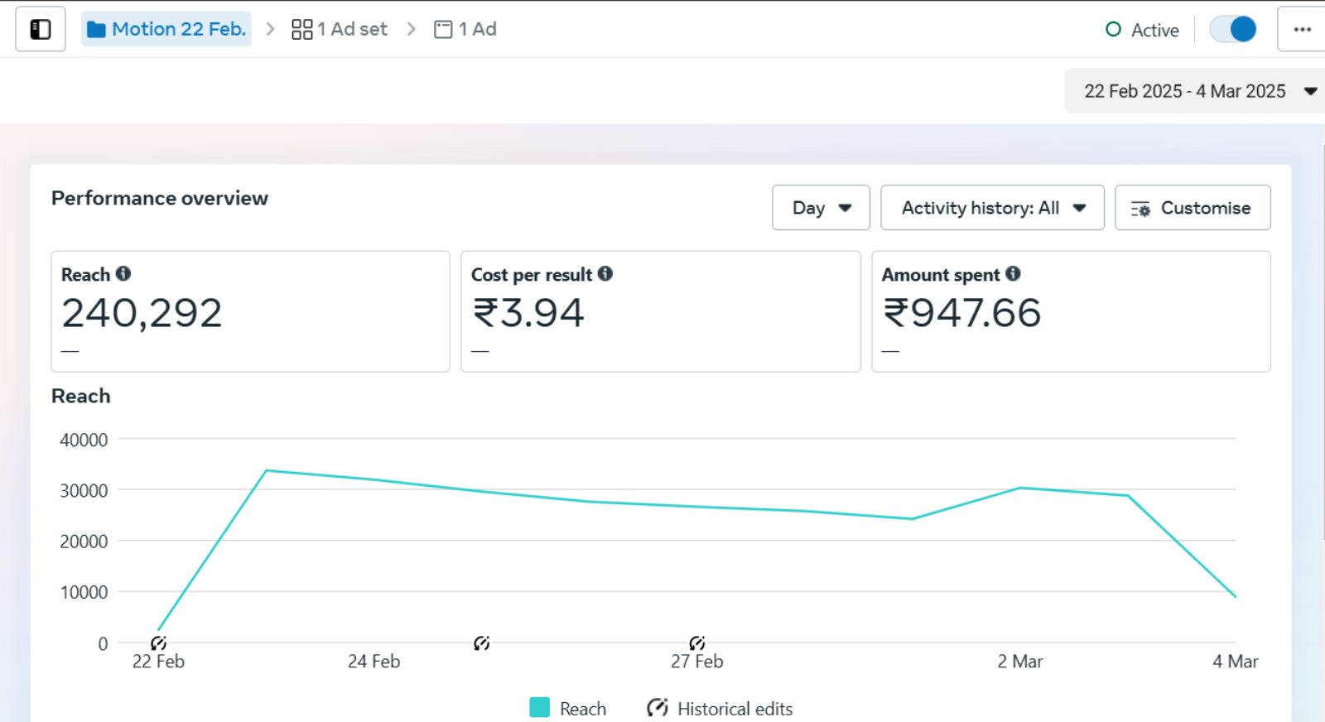1325x722 pixels.
Task: Go to 1 Ad set breadcrumb
Action: coord(340,30)
